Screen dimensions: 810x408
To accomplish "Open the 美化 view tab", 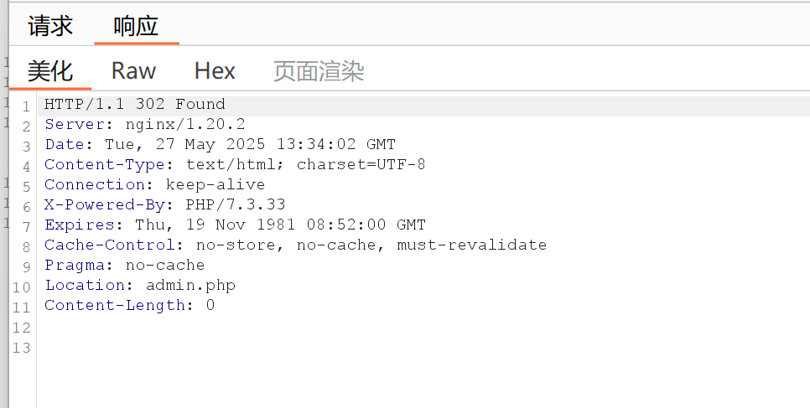I will pyautogui.click(x=50, y=70).
